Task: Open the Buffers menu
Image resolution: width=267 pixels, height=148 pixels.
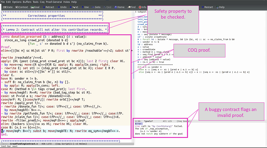Action: (27, 2)
